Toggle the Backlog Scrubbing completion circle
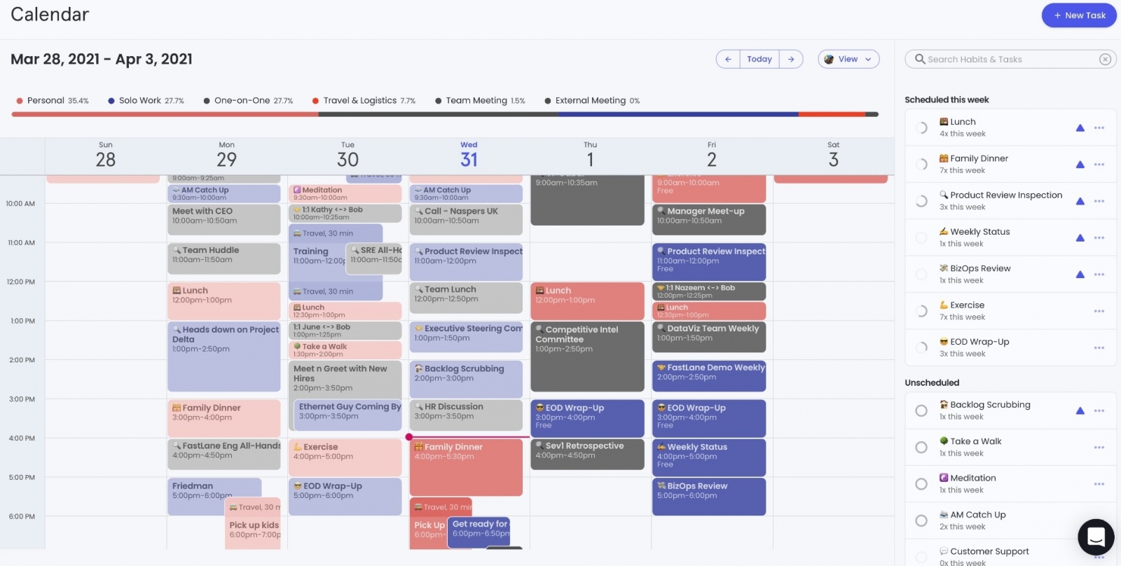1121x566 pixels. pos(921,411)
